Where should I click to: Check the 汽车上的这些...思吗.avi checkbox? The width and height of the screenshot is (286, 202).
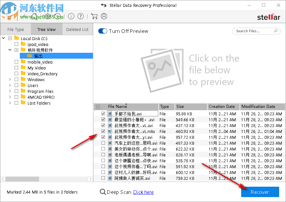(103, 143)
